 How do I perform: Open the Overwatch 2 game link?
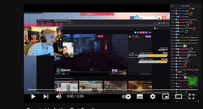point(138,38)
